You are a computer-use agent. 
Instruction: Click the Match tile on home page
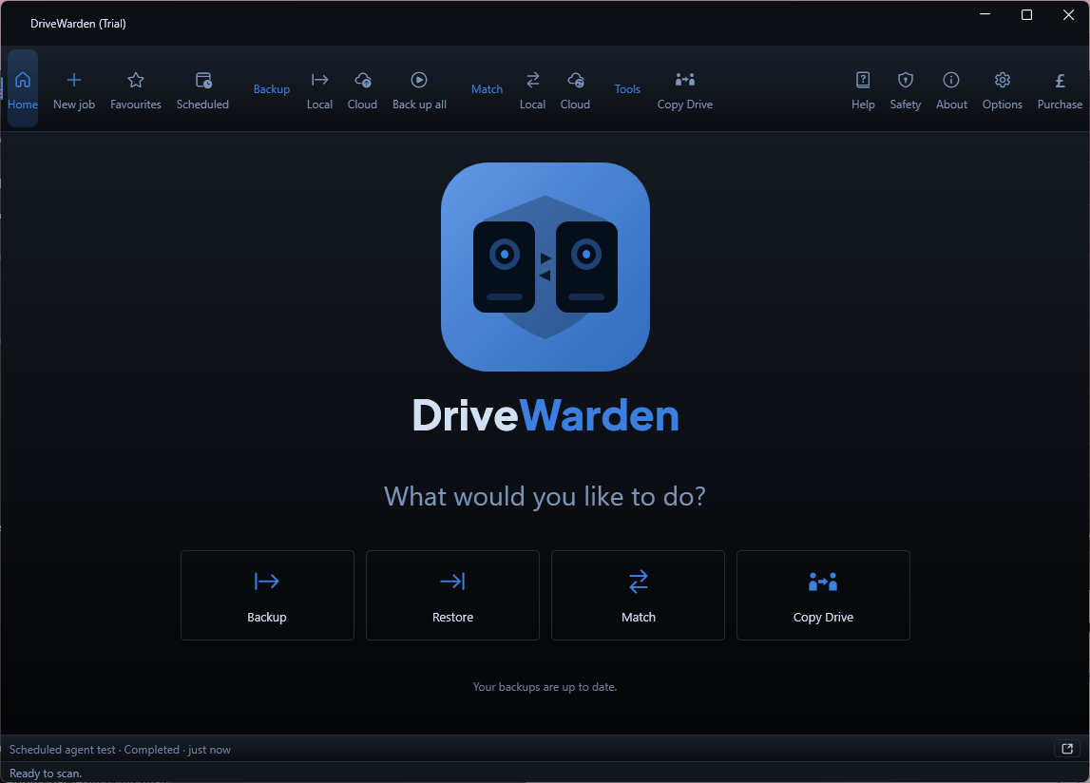click(x=639, y=595)
